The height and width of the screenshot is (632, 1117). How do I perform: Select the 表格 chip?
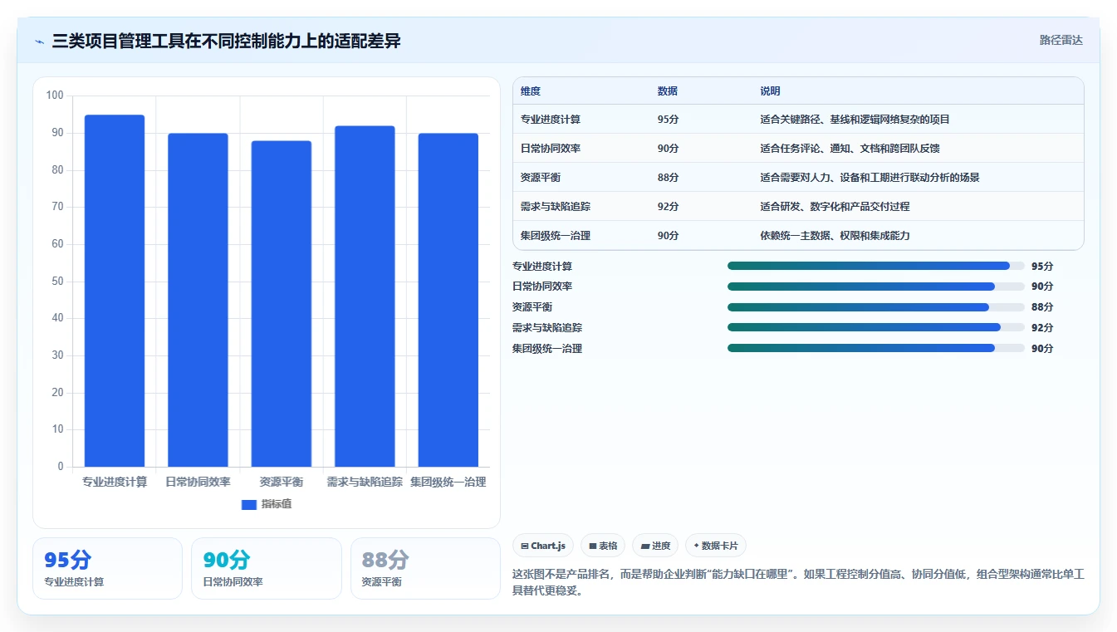(x=603, y=546)
